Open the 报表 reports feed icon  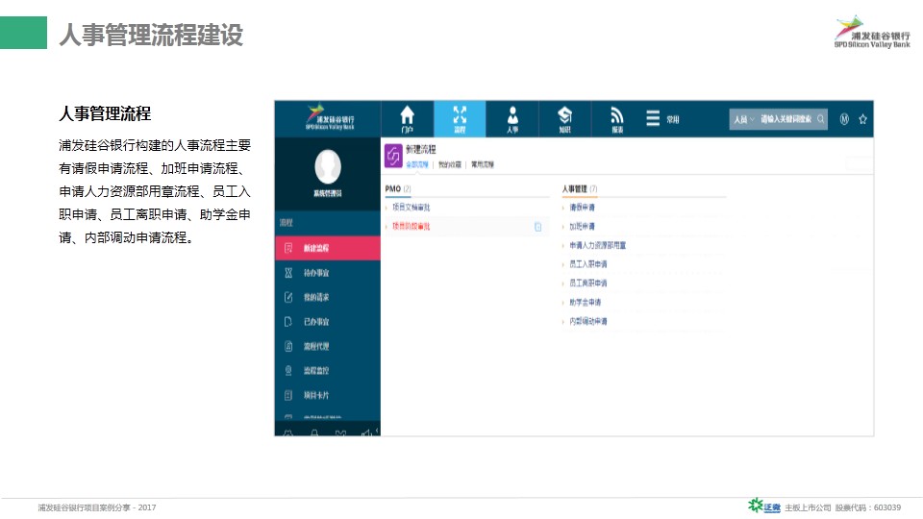pyautogui.click(x=617, y=119)
